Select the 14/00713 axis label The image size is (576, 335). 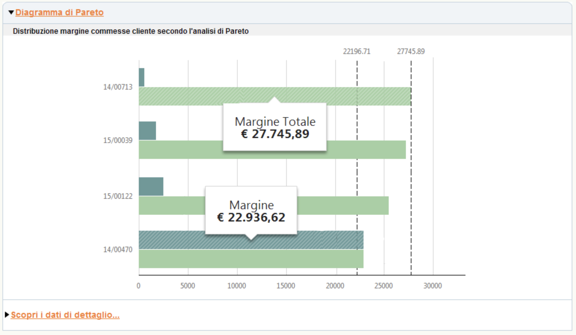pyautogui.click(x=118, y=87)
